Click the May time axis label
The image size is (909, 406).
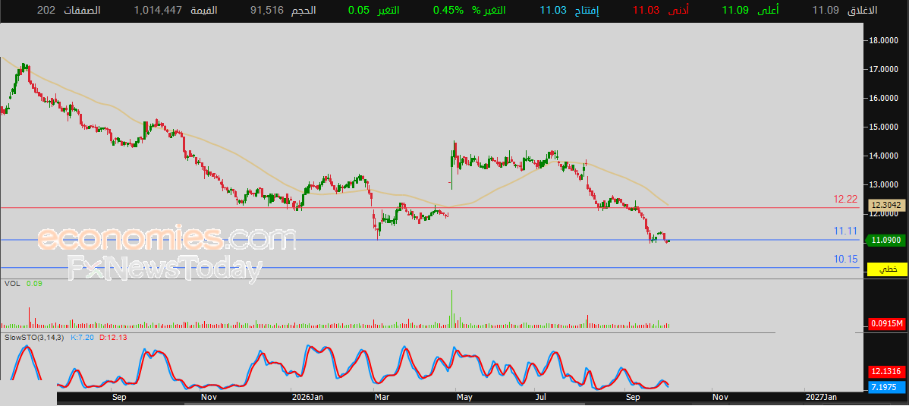point(464,398)
